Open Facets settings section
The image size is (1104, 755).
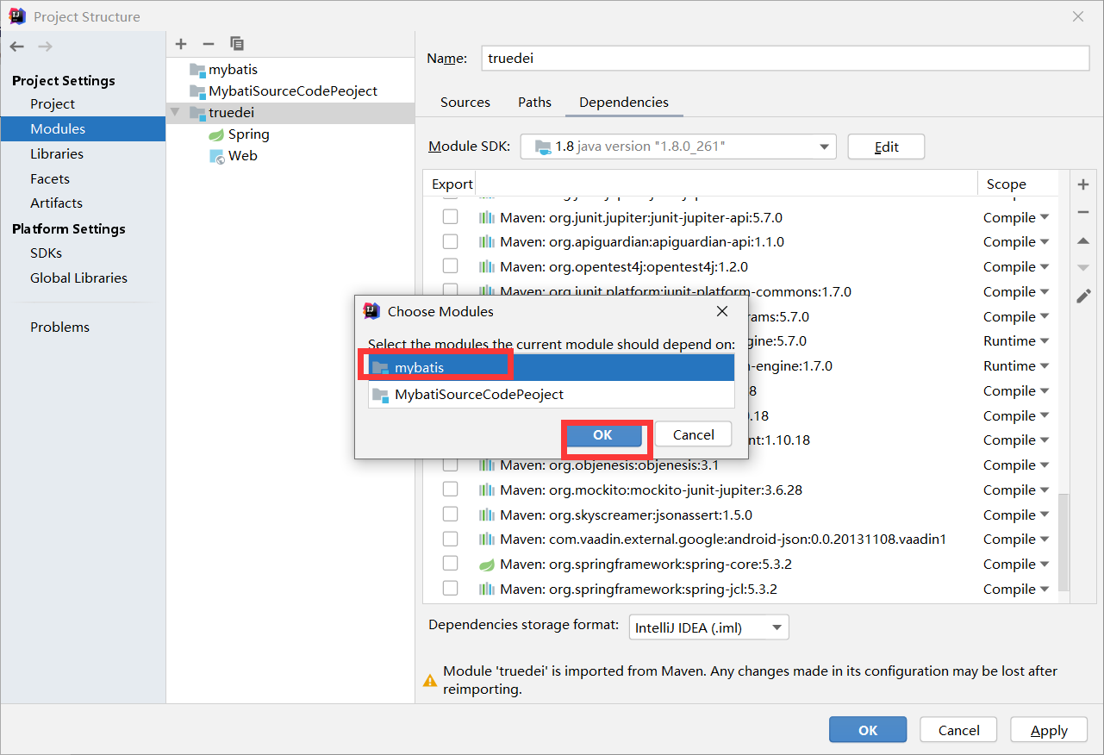tap(50, 178)
